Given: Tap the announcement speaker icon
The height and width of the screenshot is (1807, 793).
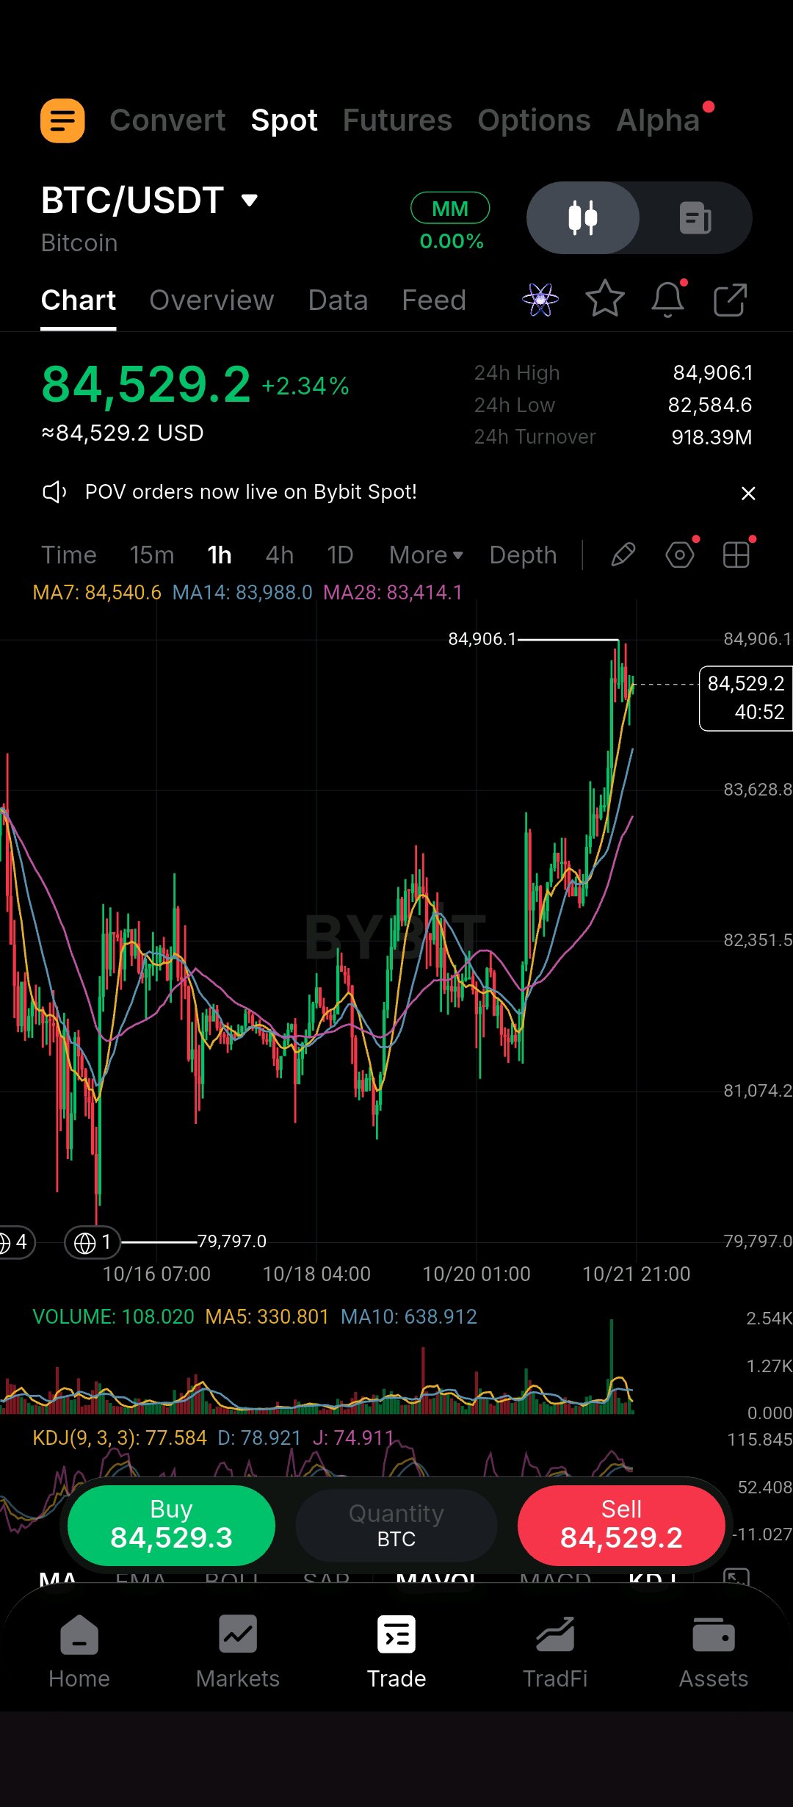Looking at the screenshot, I should coord(55,492).
